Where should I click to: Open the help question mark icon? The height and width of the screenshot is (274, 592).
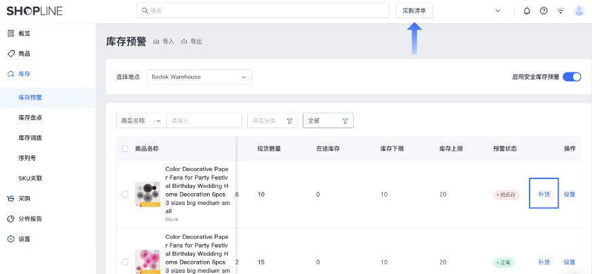click(x=544, y=11)
